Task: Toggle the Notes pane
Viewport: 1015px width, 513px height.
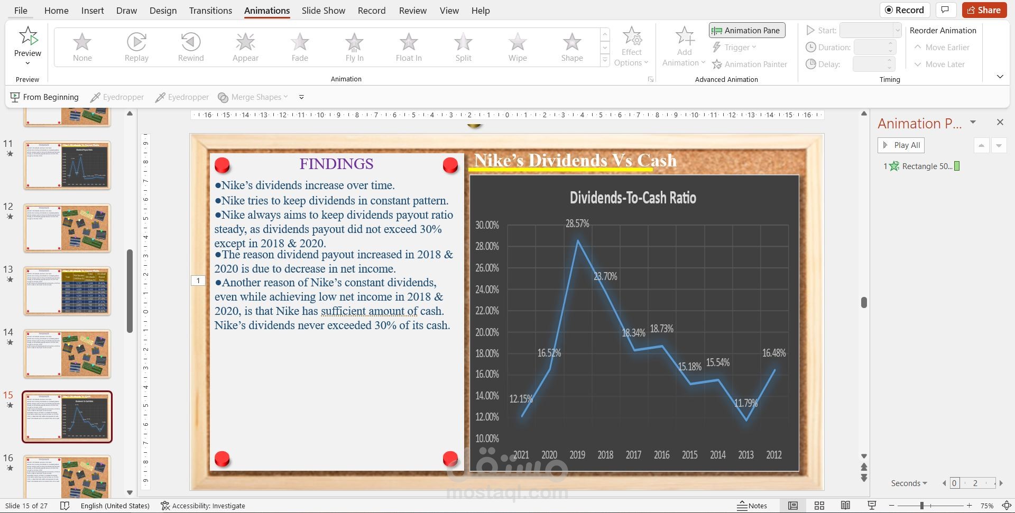Action: (752, 506)
